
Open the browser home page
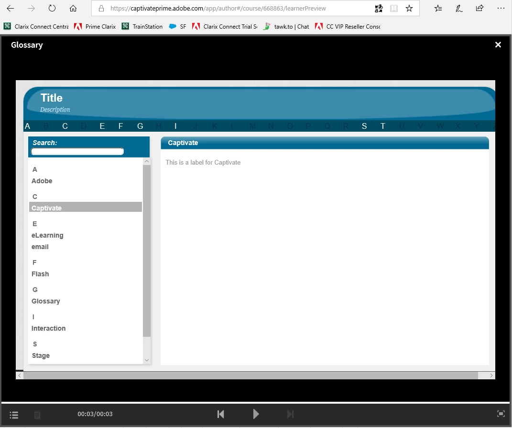tap(73, 9)
